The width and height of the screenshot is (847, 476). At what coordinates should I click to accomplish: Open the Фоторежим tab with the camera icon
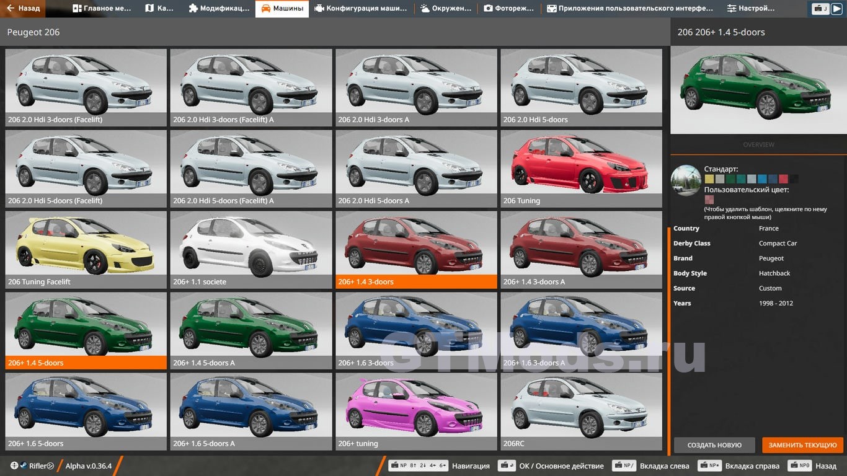point(510,9)
